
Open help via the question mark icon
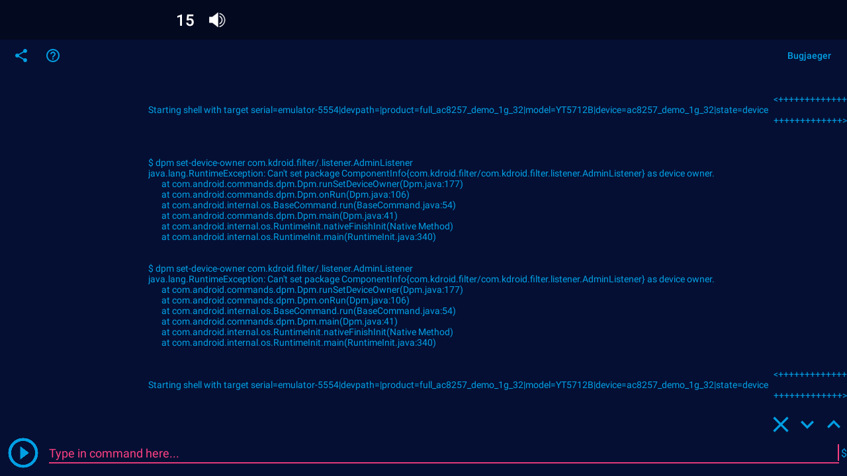53,56
